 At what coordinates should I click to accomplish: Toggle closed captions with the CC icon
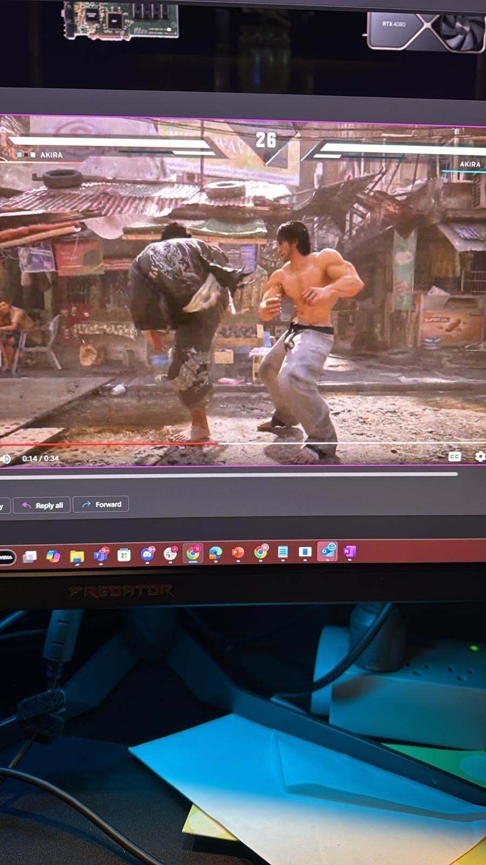[455, 456]
